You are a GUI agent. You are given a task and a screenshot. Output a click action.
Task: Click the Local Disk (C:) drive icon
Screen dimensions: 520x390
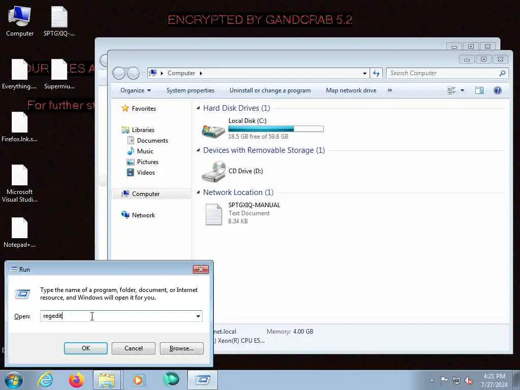pos(213,131)
